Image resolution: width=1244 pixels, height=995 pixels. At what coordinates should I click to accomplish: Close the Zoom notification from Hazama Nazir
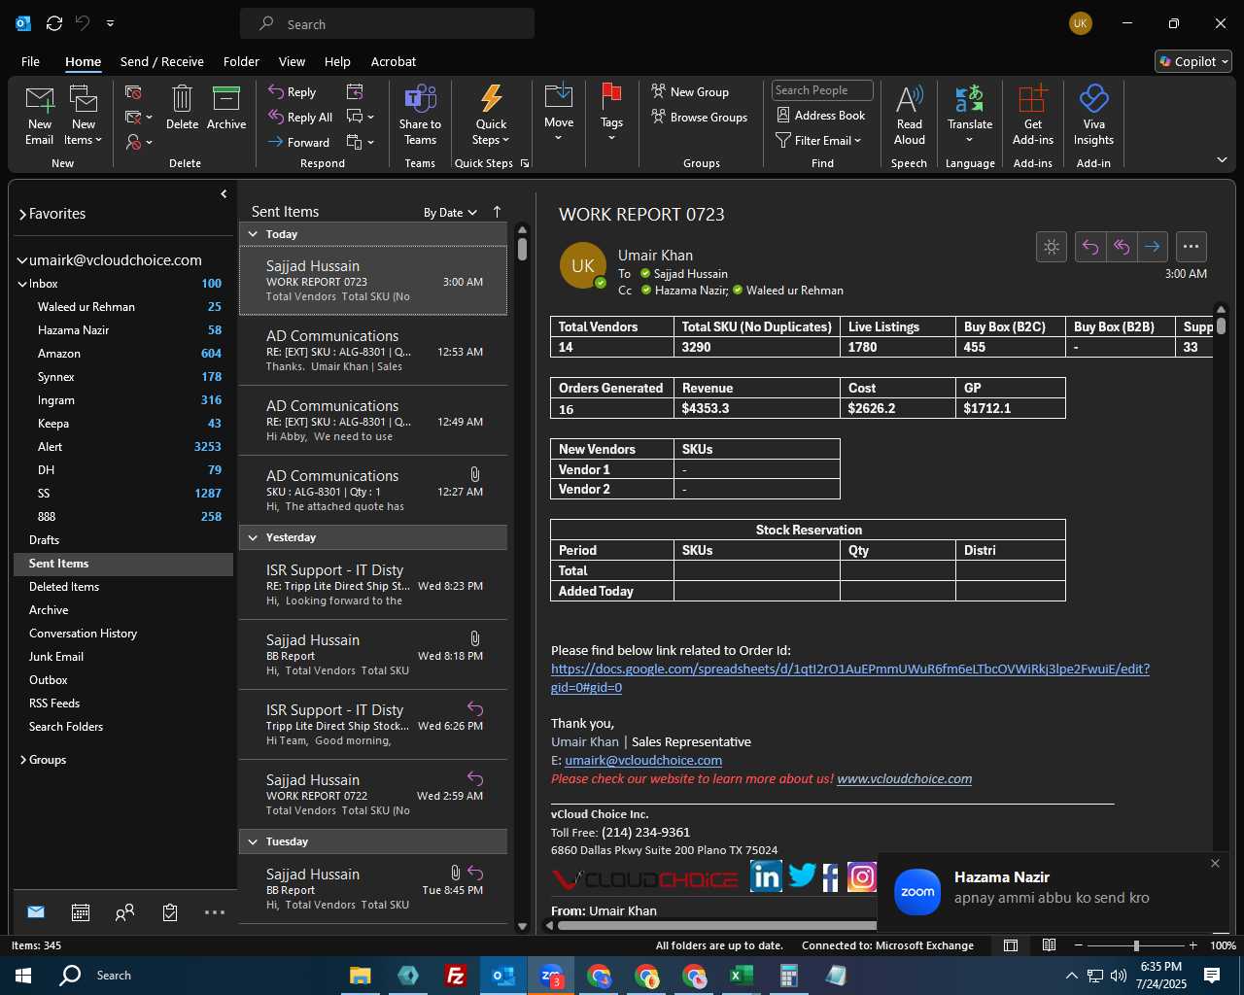pyautogui.click(x=1215, y=863)
